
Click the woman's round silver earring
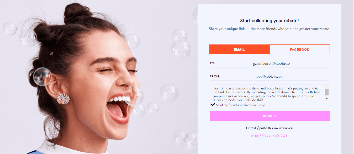(63, 99)
